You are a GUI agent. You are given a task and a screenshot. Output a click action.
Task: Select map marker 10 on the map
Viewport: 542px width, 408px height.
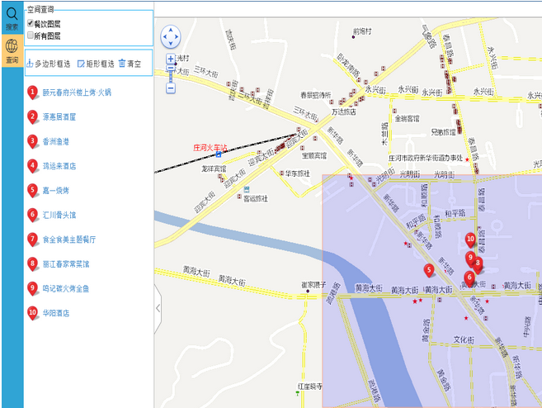click(x=470, y=240)
